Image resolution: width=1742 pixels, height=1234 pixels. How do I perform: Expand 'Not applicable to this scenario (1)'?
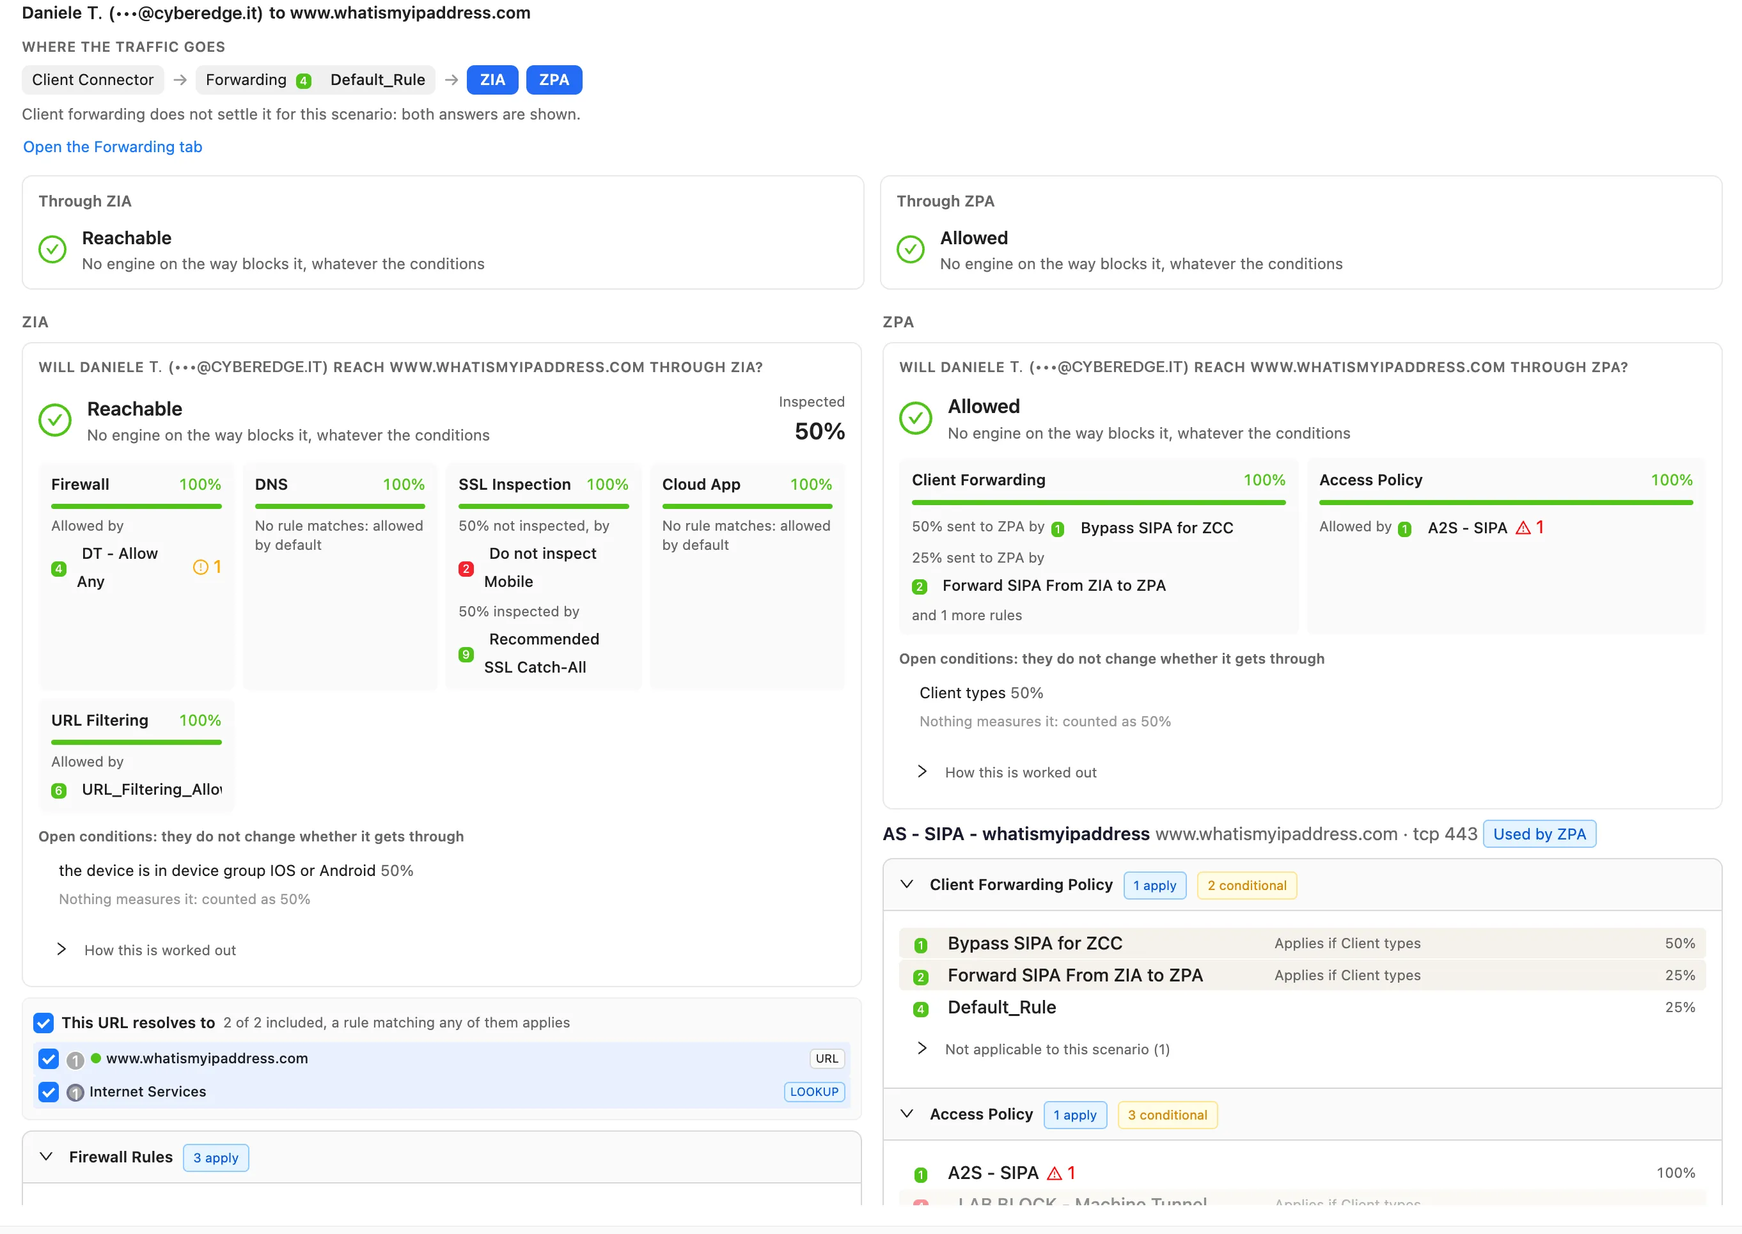point(1044,1049)
